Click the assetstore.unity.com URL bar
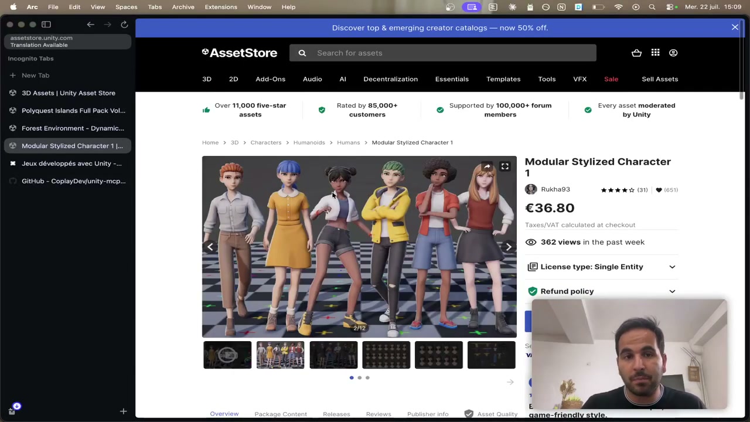The width and height of the screenshot is (750, 422). coord(68,41)
